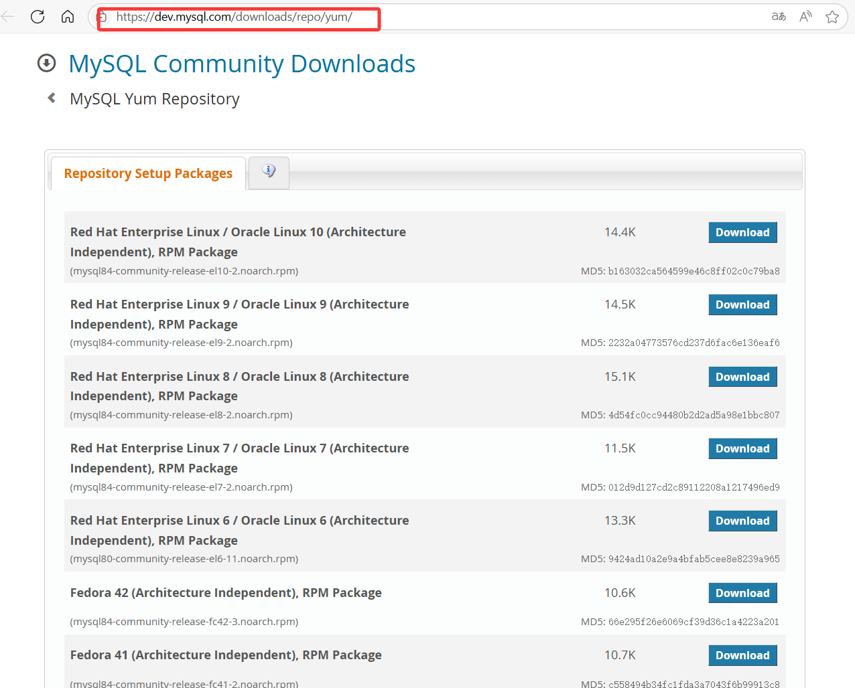Download the RHEL 8 / Oracle Linux 8 package
The height and width of the screenshot is (688, 855).
coord(742,377)
